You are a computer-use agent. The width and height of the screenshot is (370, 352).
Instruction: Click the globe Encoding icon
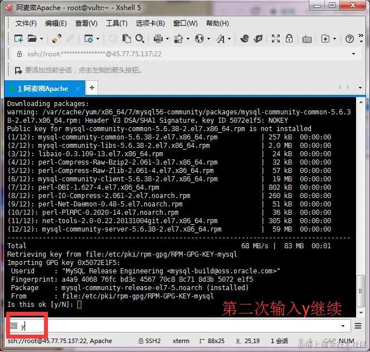[x=199, y=38]
